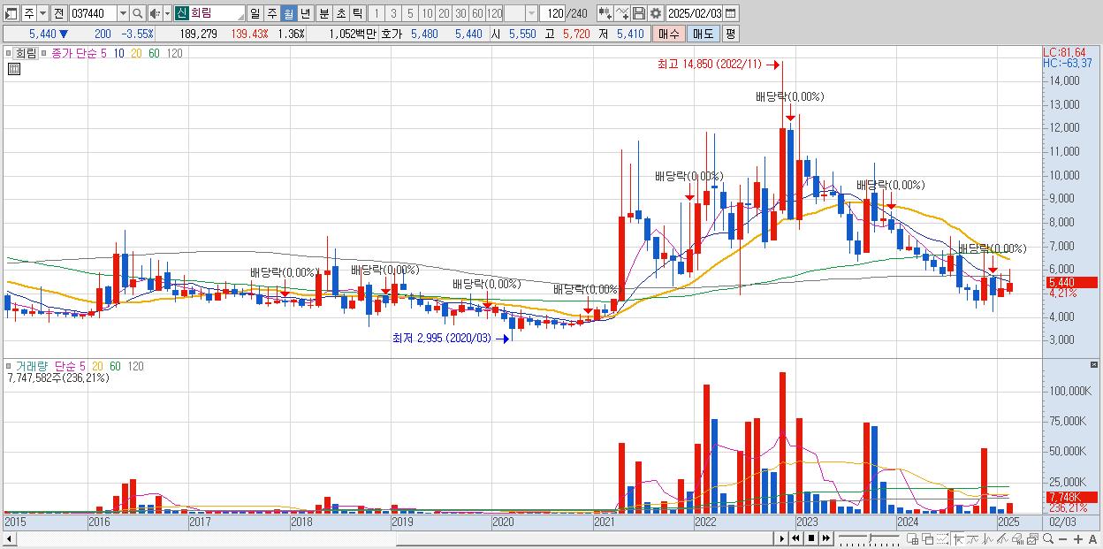Click the trend line drawing icon at bottom
Viewport: 1103px width, 549px height.
[x=973, y=539]
